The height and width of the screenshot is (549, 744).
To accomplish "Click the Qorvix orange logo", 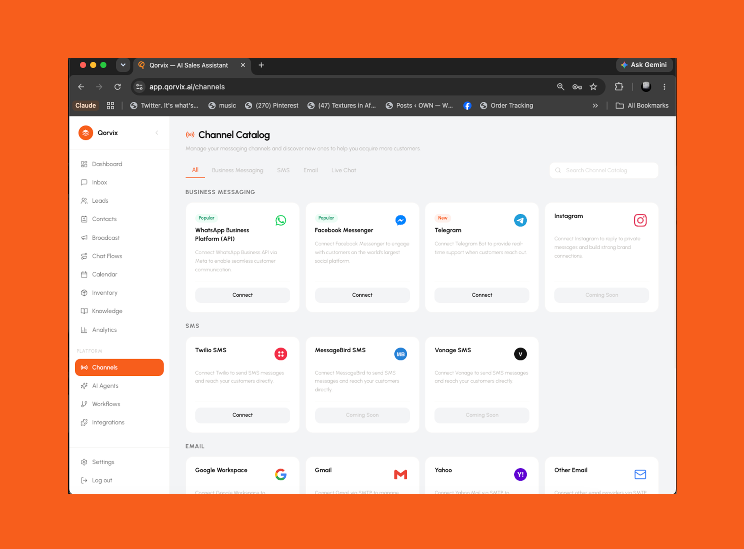I will (86, 133).
